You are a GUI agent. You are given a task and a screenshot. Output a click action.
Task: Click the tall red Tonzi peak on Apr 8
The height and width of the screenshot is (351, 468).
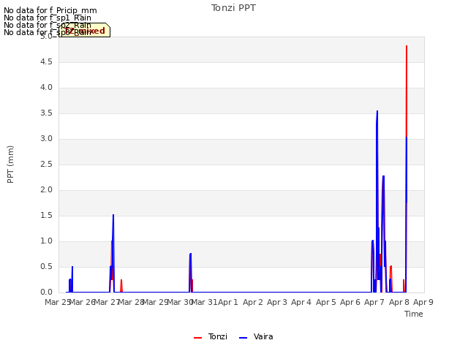tap(407, 47)
